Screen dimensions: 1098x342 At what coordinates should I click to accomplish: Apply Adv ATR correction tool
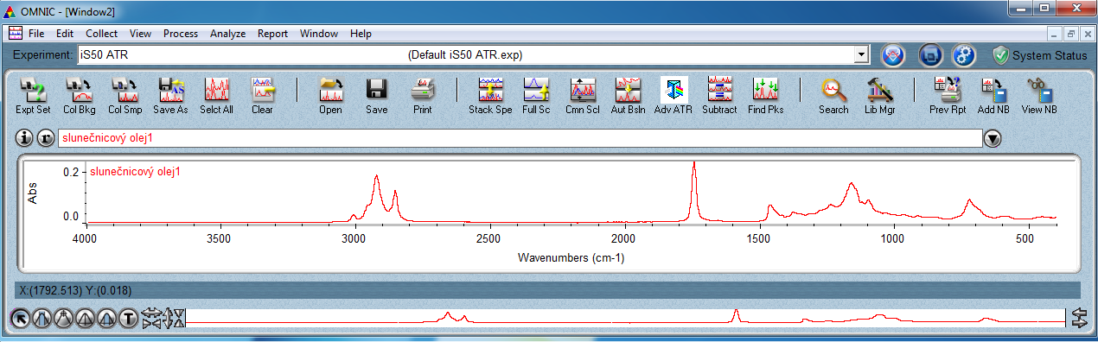[x=673, y=95]
